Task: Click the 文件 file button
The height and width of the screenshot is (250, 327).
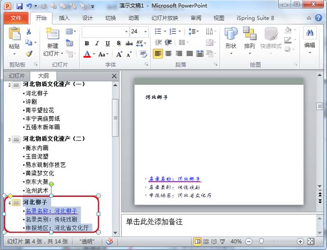Action: [x=16, y=18]
